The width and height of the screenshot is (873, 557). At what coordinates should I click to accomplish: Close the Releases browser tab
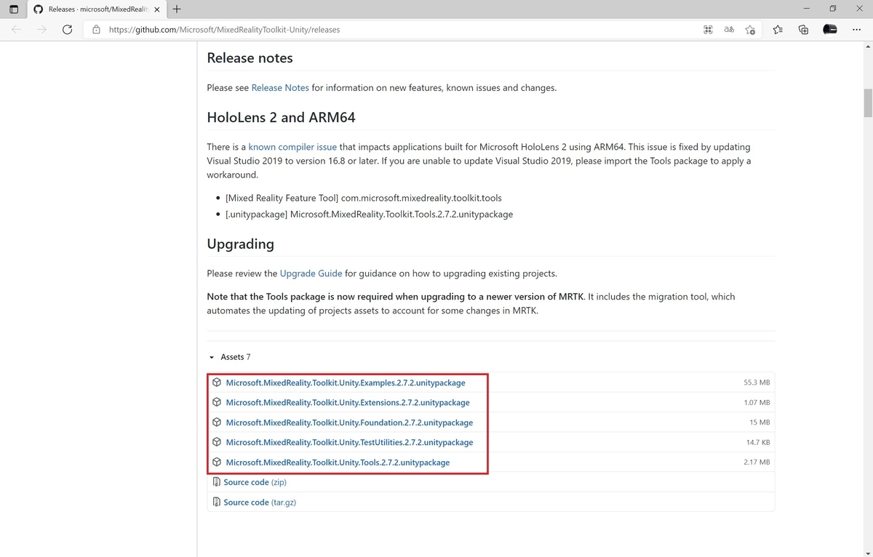[157, 9]
